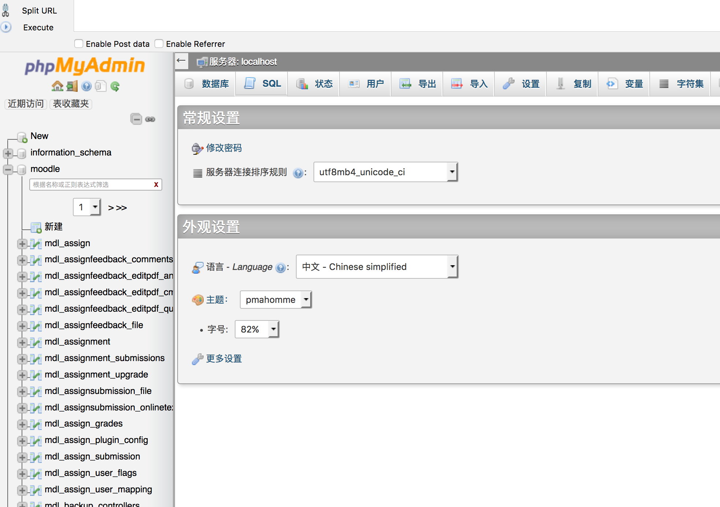720x507 pixels.
Task: Open the Language dropdown
Action: 377,267
